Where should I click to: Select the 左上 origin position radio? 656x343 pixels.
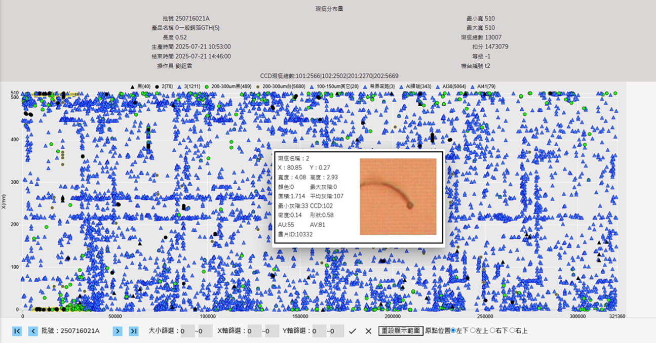point(473,331)
